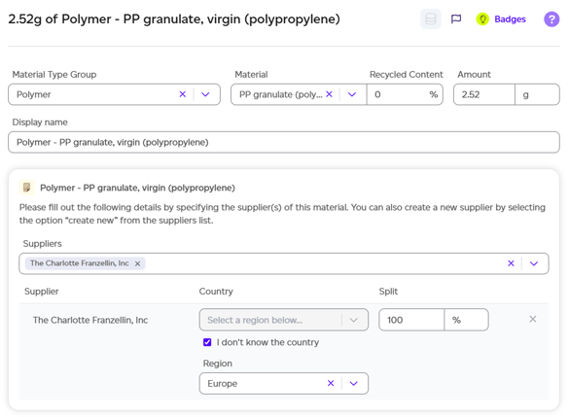Edit the Display name text field
The height and width of the screenshot is (417, 569).
284,142
